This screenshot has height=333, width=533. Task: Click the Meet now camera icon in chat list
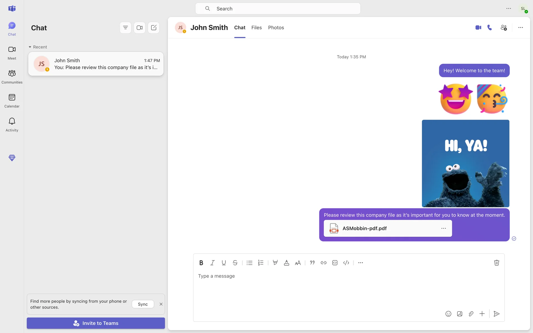tap(139, 28)
